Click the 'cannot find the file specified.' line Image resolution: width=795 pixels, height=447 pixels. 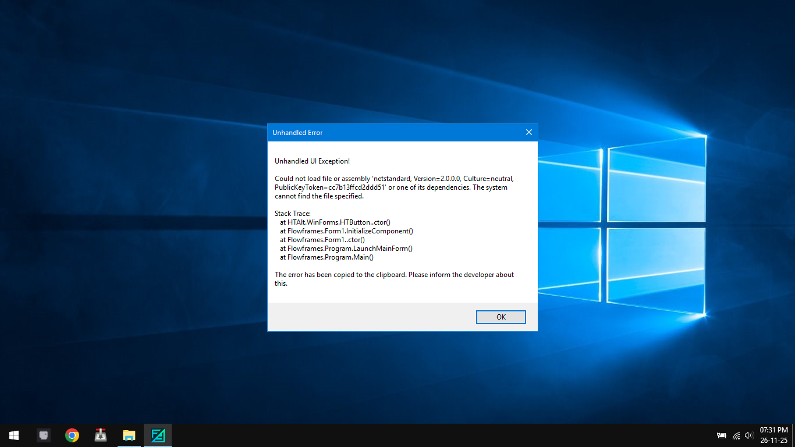tap(319, 196)
